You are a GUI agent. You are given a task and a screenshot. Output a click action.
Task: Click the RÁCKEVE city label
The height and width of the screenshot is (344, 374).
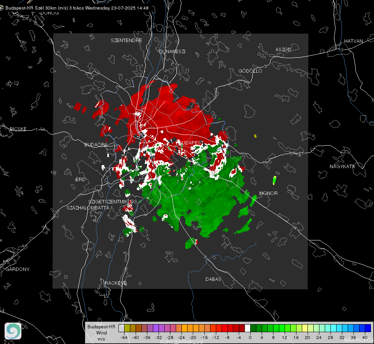click(116, 283)
